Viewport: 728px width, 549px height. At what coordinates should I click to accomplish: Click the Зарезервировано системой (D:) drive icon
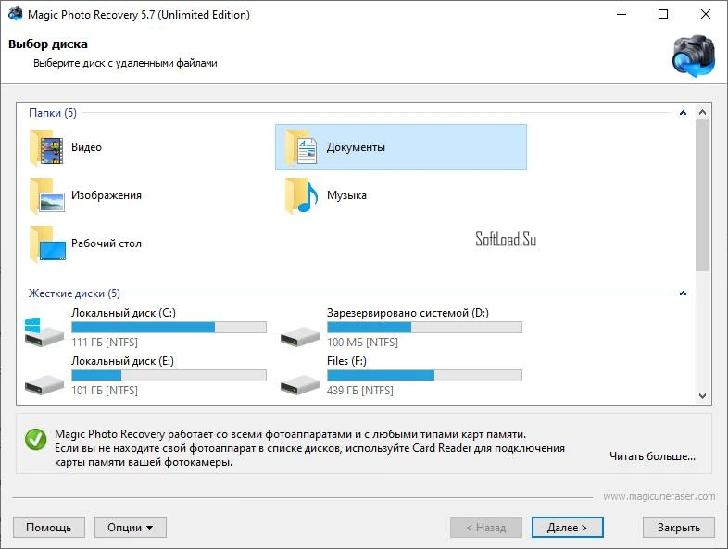click(x=300, y=335)
